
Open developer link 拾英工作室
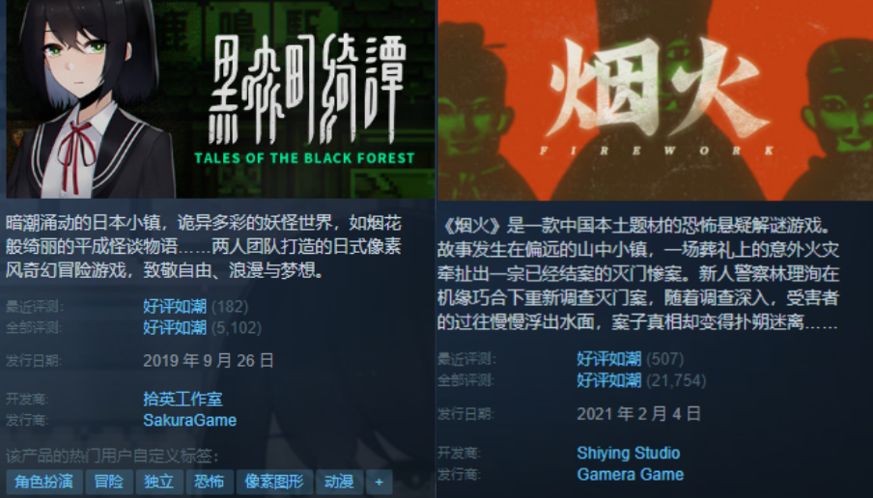click(183, 399)
